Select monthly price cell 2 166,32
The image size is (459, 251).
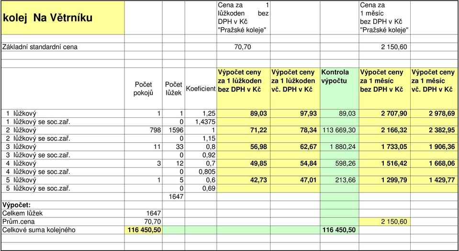click(x=385, y=130)
